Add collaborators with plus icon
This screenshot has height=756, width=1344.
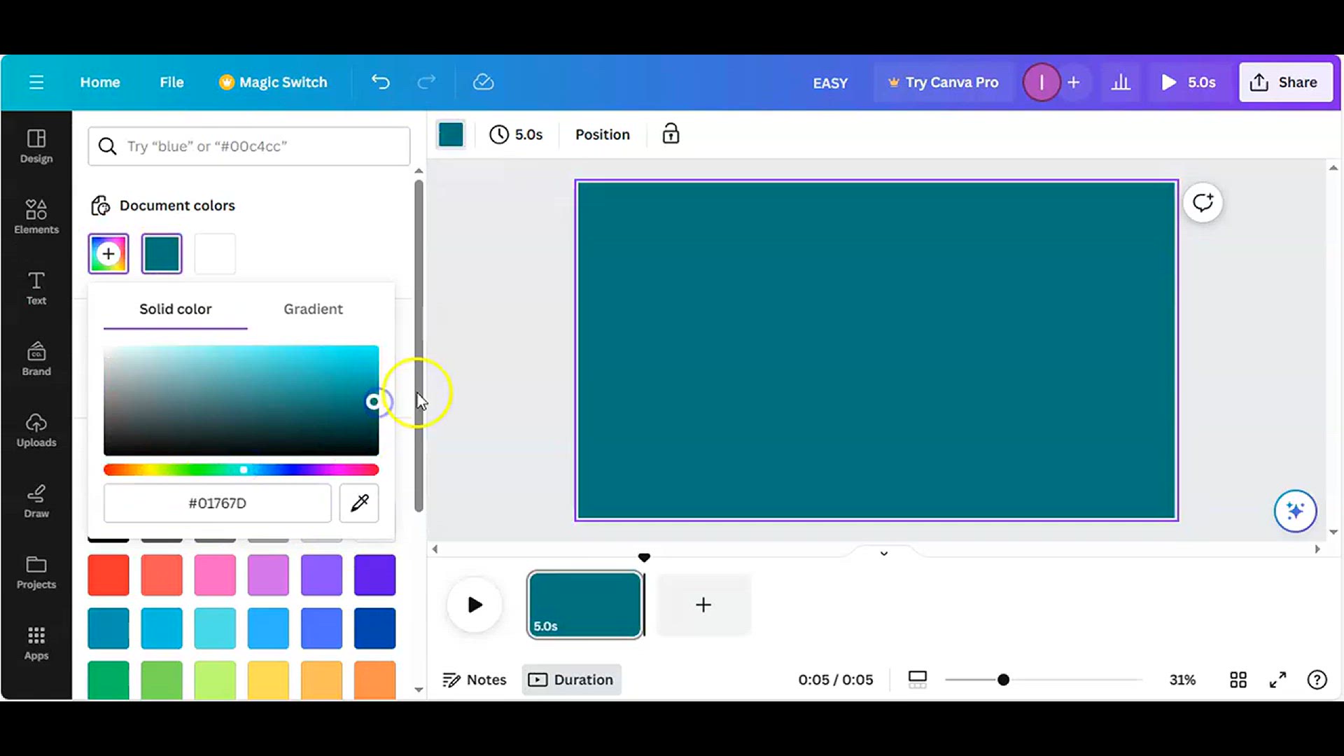1074,83
